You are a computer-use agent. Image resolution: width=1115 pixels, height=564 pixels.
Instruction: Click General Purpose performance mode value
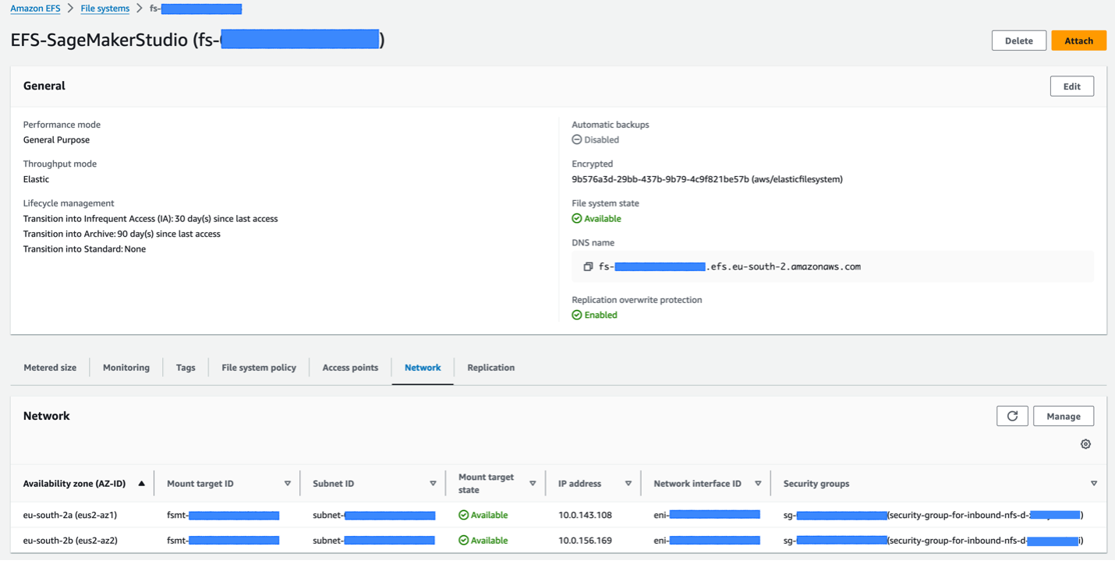(56, 140)
